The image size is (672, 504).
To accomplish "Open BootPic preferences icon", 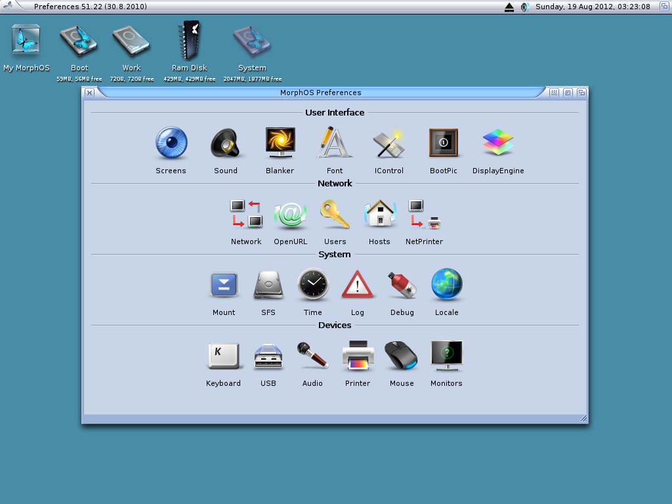I will point(444,142).
